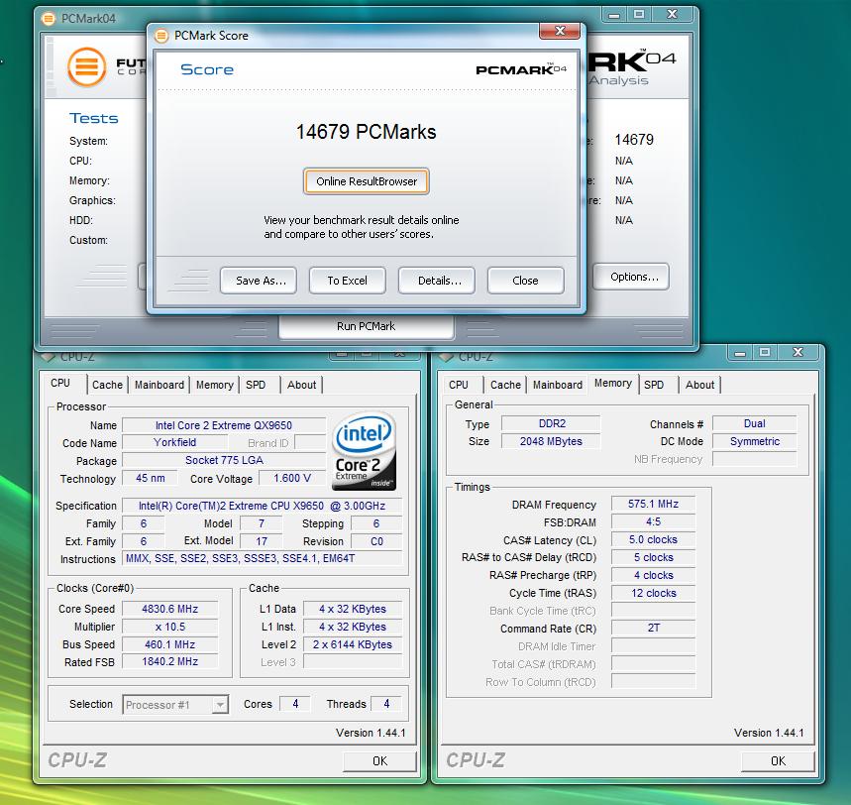The width and height of the screenshot is (851, 805).
Task: Click the Core Speed value 4830.6 MHz
Action: [x=169, y=609]
